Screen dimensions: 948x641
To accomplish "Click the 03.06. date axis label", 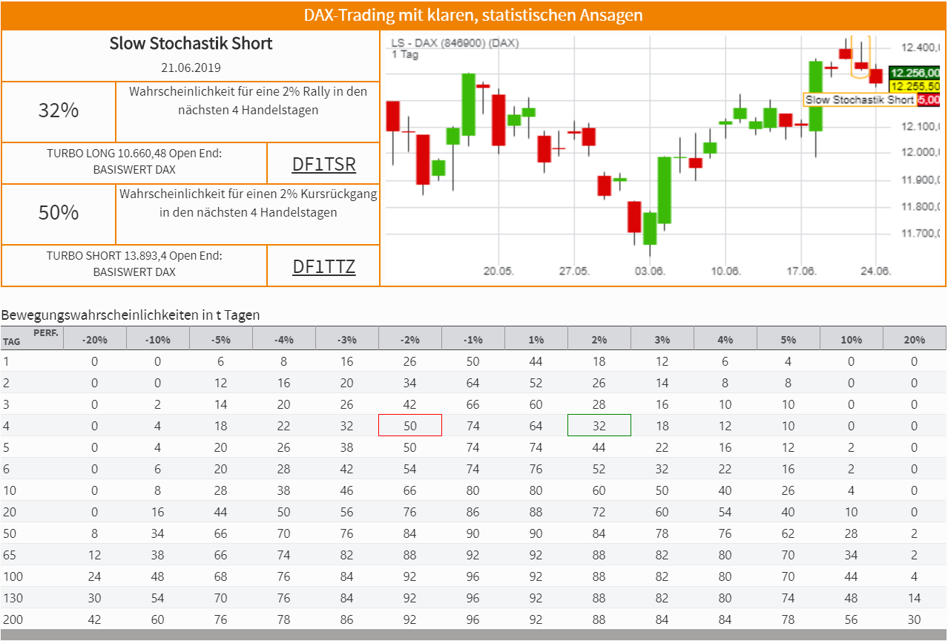I will coord(650,271).
